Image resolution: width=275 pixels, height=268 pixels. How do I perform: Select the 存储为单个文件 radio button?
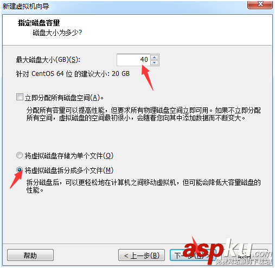point(20,155)
